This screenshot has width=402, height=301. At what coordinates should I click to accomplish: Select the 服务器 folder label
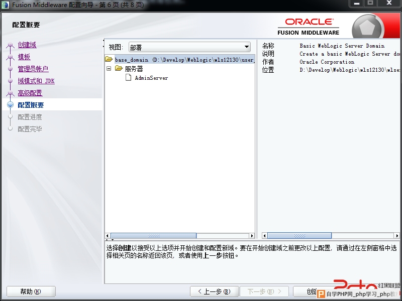[x=134, y=69]
